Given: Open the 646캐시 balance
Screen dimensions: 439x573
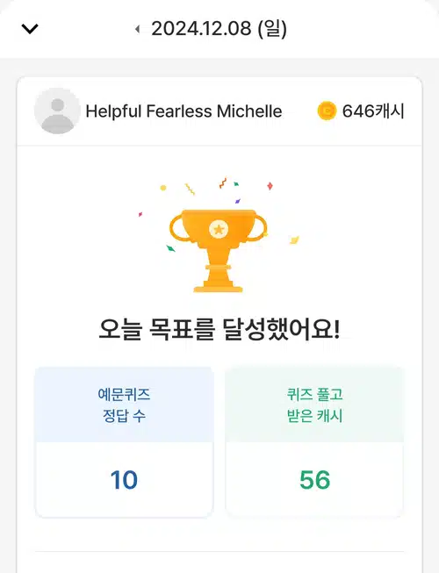Looking at the screenshot, I should point(373,111).
